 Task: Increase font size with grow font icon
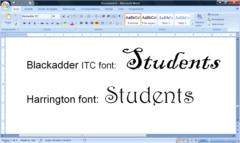pyautogui.click(x=64, y=16)
